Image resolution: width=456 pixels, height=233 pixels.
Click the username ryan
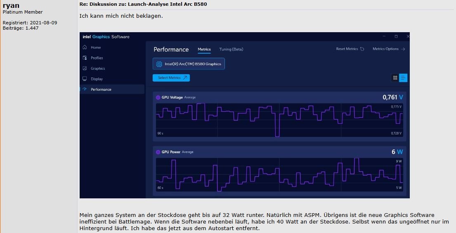pos(11,5)
